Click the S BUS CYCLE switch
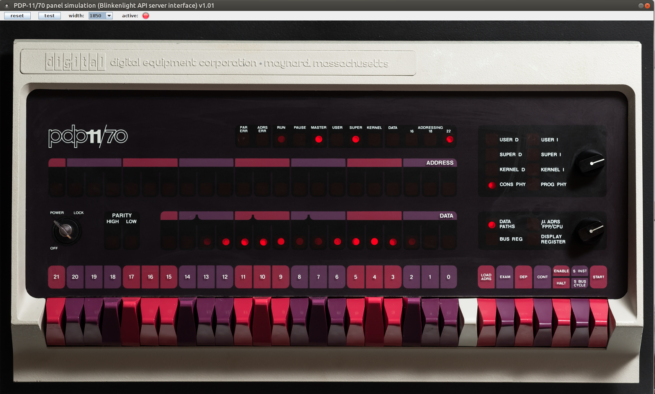Viewport: 655px width, 394px height. coord(580,283)
